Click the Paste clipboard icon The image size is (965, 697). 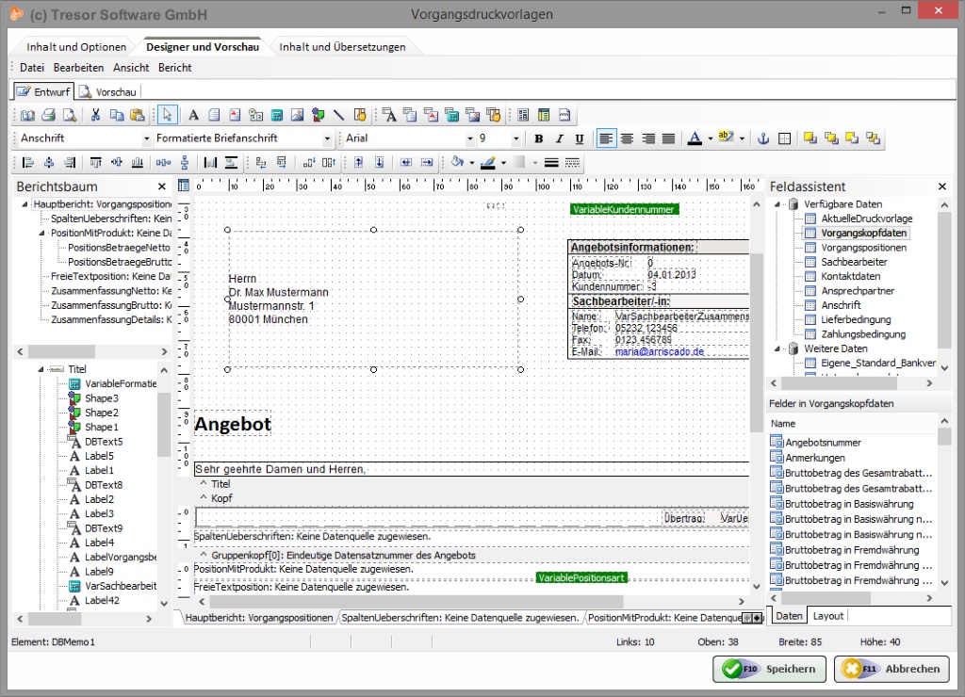coord(137,115)
